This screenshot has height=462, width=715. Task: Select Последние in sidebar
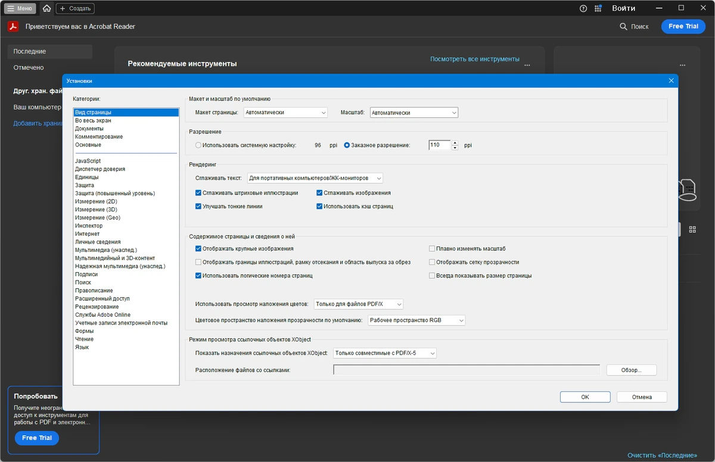point(50,51)
